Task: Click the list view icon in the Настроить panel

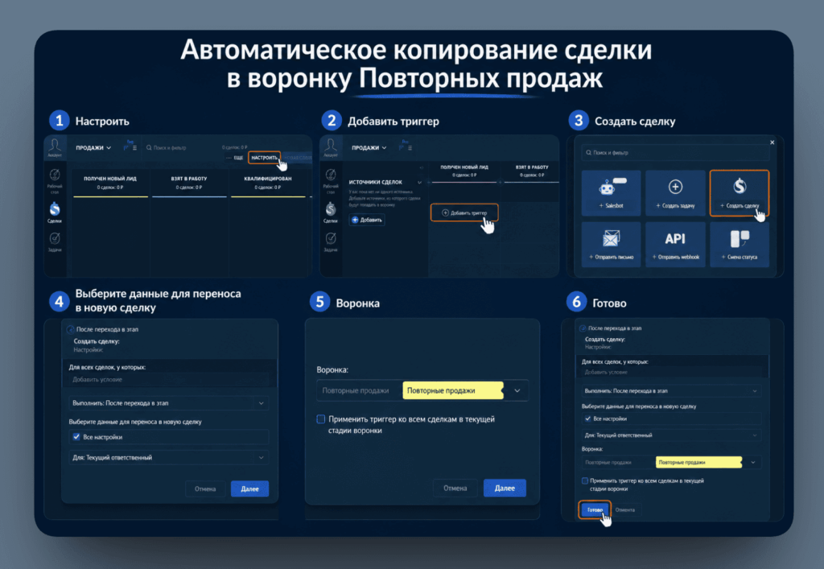Action: click(x=135, y=148)
